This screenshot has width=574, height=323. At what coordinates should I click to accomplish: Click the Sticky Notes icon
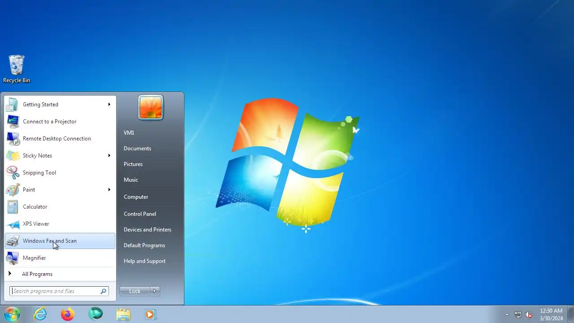(x=13, y=156)
